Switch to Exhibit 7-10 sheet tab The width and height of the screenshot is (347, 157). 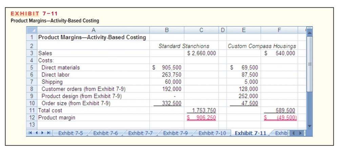[x=212, y=133]
